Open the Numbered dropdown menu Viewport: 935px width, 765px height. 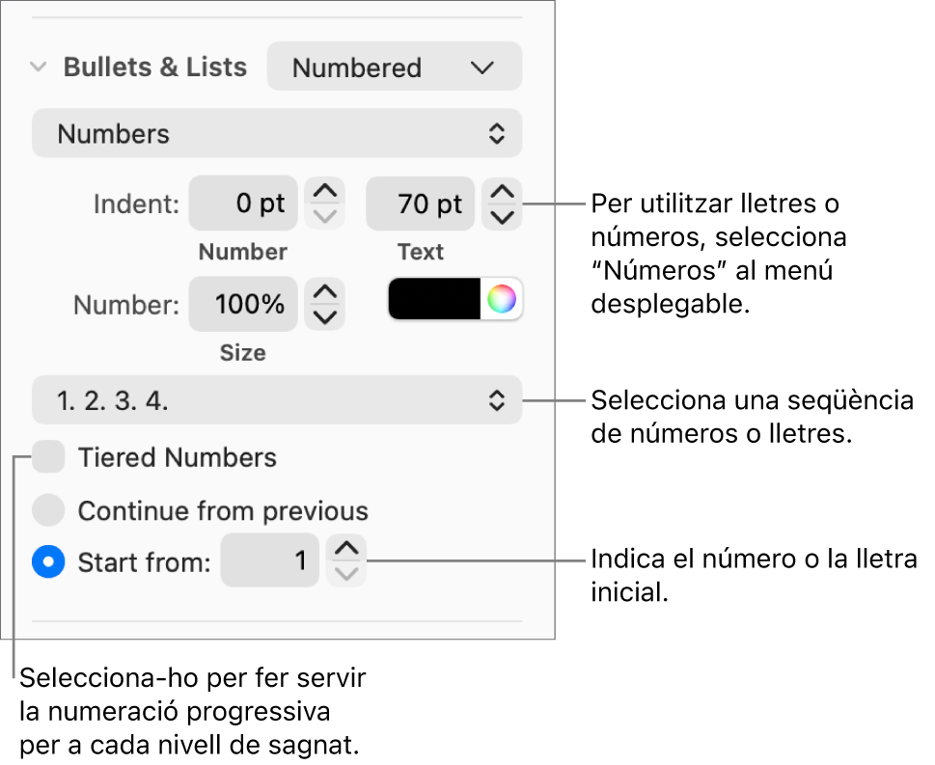click(x=394, y=67)
